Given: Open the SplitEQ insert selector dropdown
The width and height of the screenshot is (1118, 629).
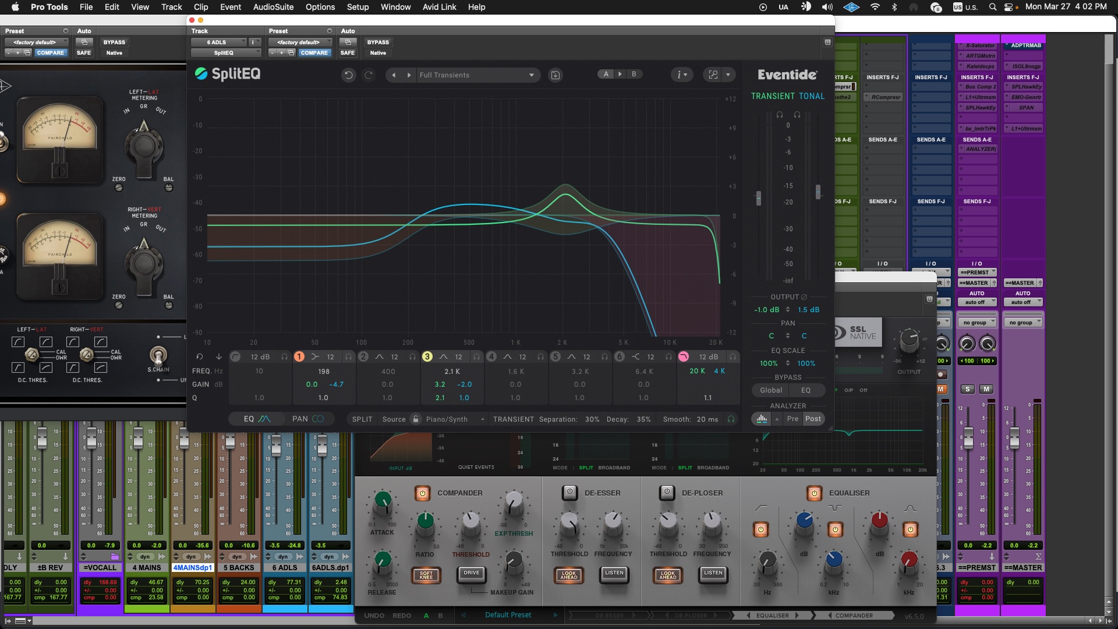Looking at the screenshot, I should point(226,52).
